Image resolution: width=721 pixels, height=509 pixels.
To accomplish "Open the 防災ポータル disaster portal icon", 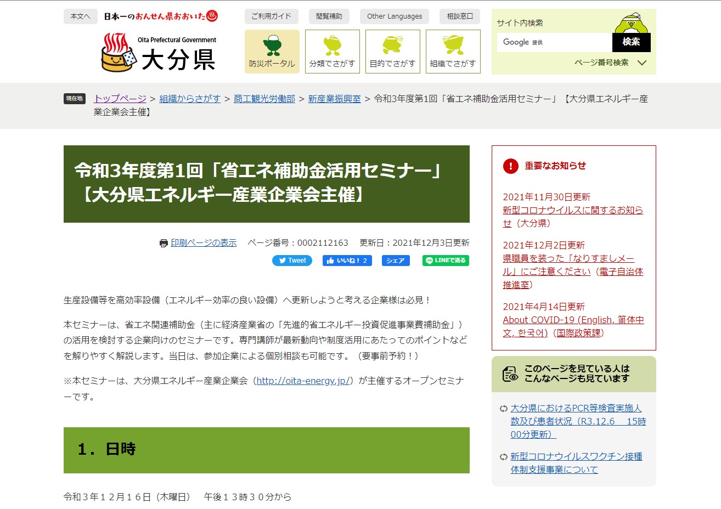I will (x=272, y=52).
